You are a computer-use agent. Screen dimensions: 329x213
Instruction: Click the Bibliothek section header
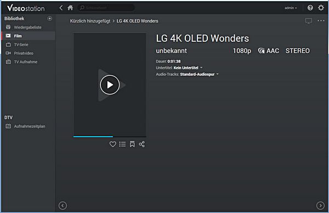point(14,19)
